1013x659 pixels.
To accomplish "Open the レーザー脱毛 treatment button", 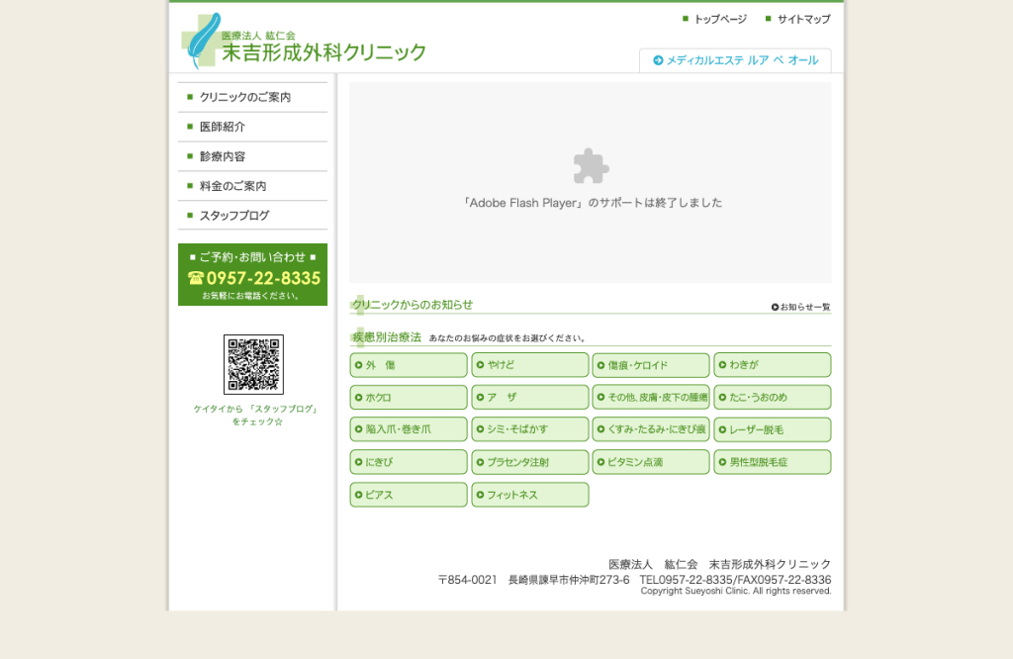I will click(x=772, y=429).
